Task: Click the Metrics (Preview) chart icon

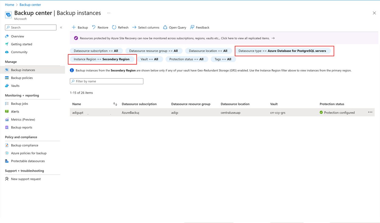Action: tap(7, 120)
